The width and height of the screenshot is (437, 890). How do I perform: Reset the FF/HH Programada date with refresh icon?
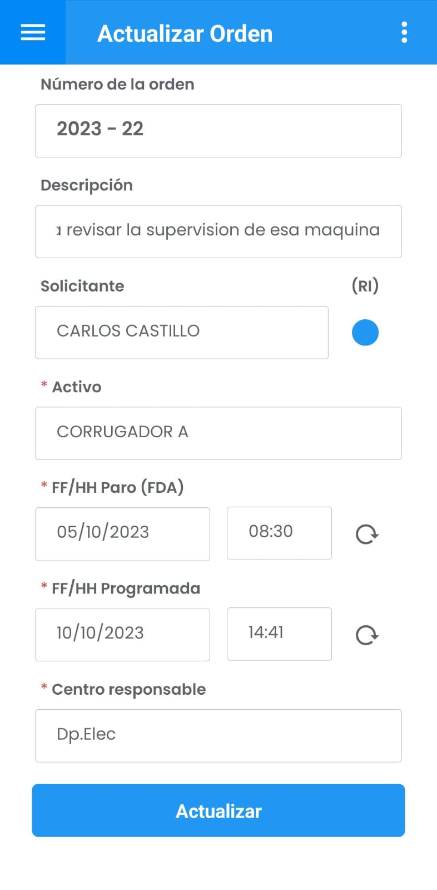click(x=367, y=635)
